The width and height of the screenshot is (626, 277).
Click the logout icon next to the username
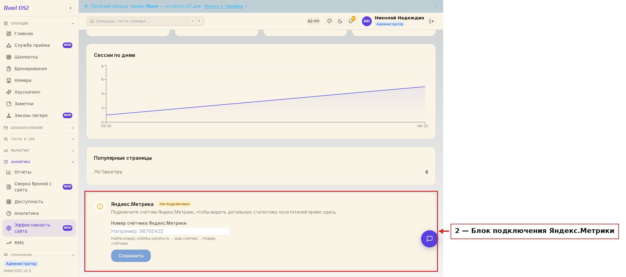(x=431, y=21)
